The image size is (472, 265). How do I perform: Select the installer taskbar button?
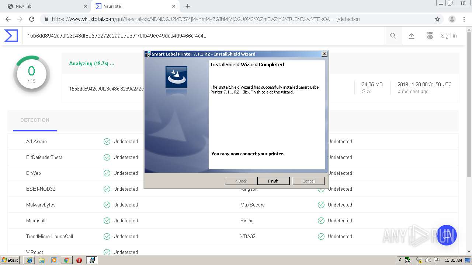coord(91,260)
